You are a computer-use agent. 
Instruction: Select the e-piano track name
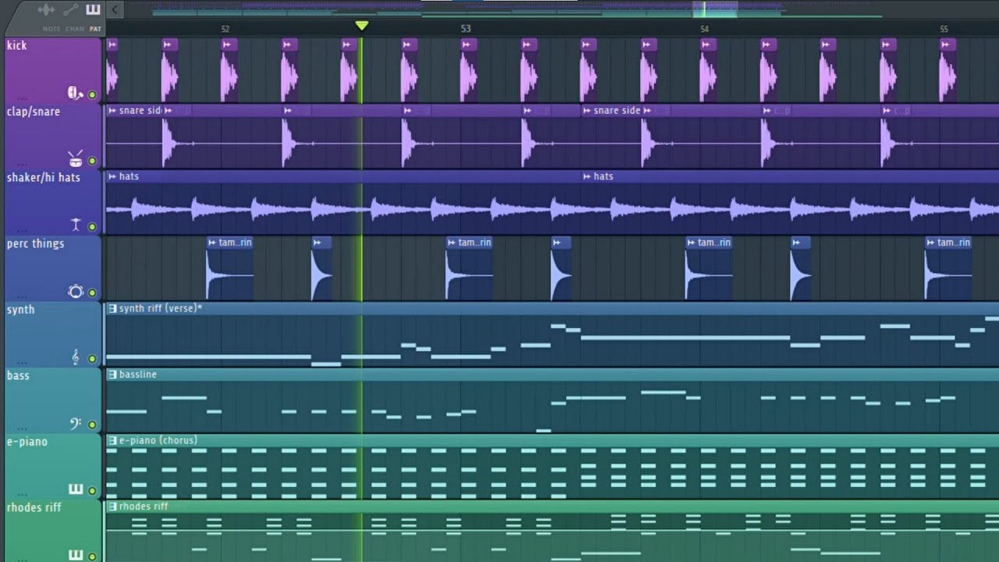[27, 442]
